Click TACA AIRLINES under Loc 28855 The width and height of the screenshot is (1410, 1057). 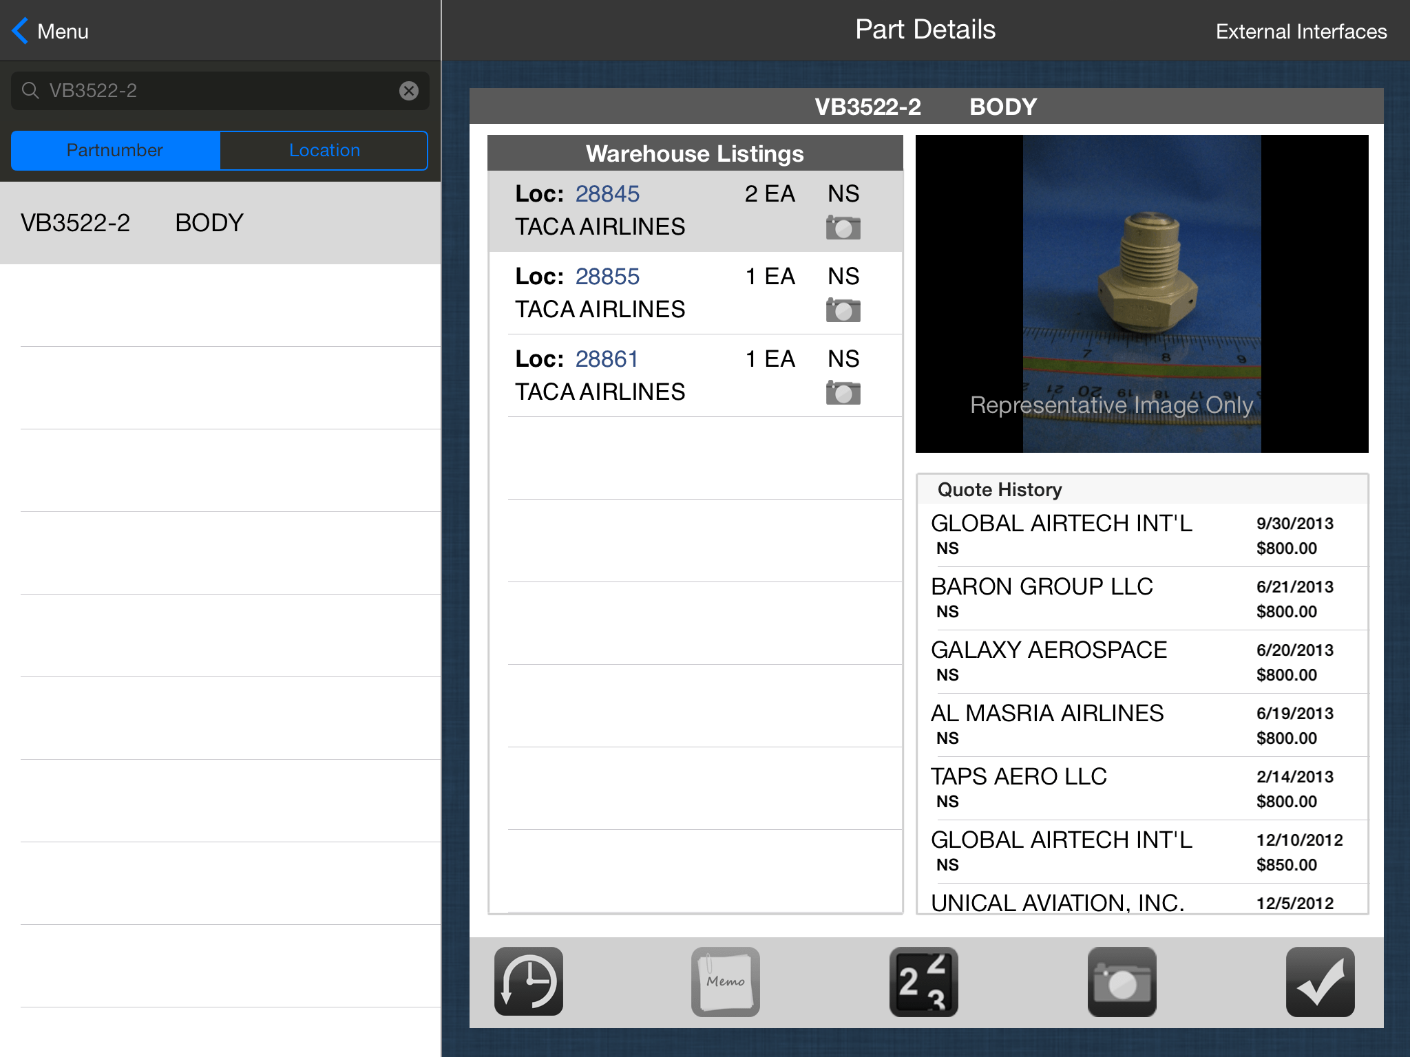tap(600, 310)
